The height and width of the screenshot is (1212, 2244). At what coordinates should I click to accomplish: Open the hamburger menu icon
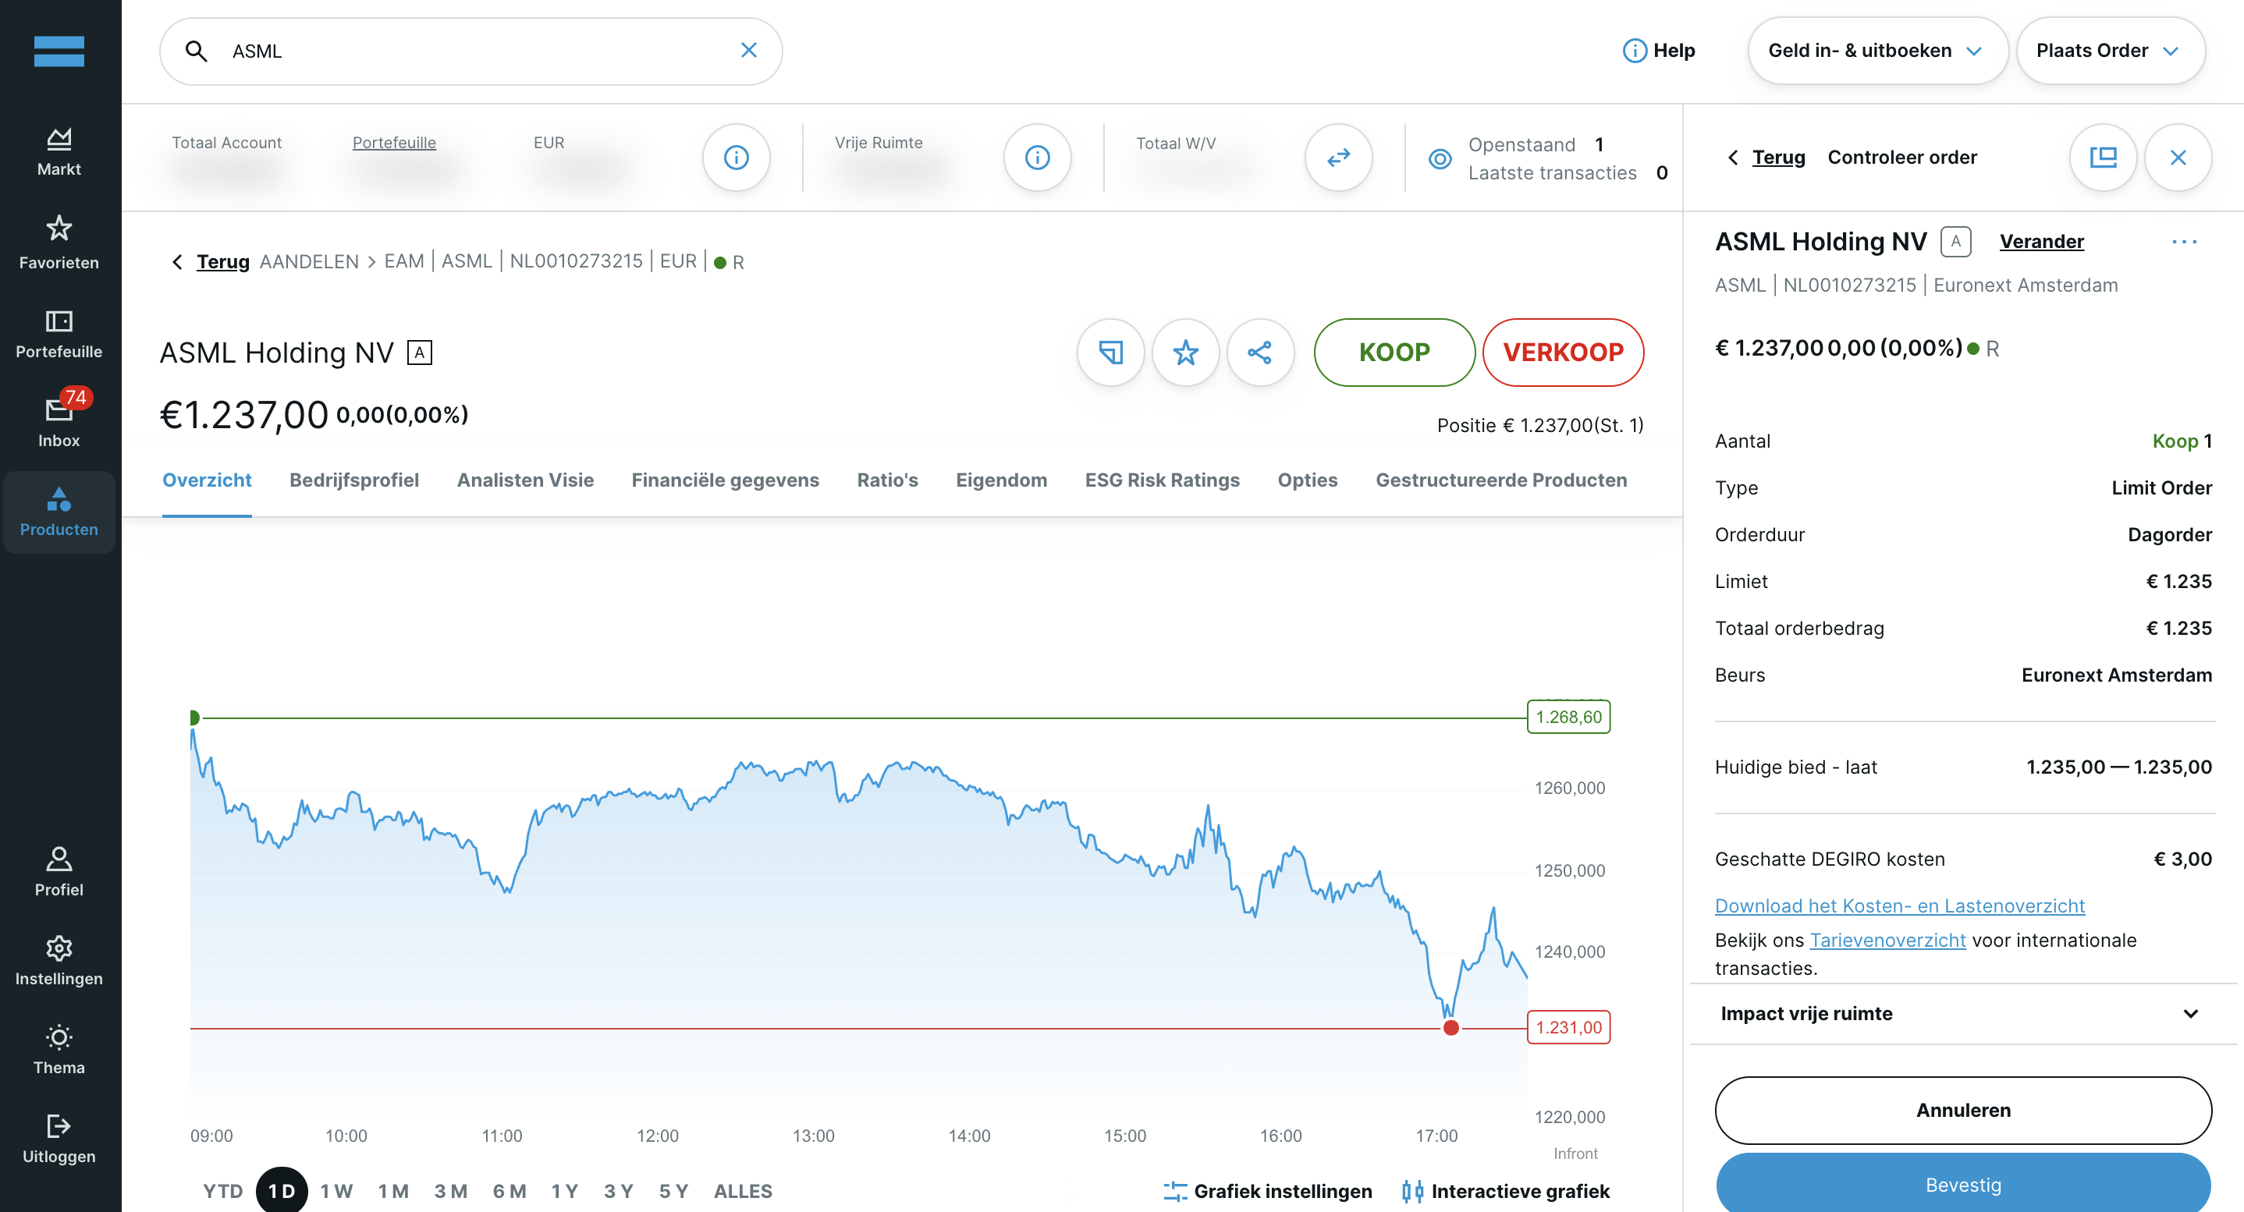[59, 51]
